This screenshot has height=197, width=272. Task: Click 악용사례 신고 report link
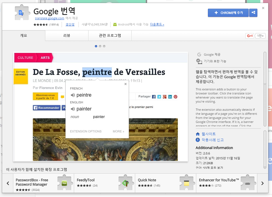pos(213,140)
